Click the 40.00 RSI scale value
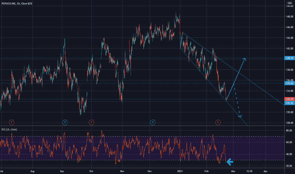 (x=289, y=154)
